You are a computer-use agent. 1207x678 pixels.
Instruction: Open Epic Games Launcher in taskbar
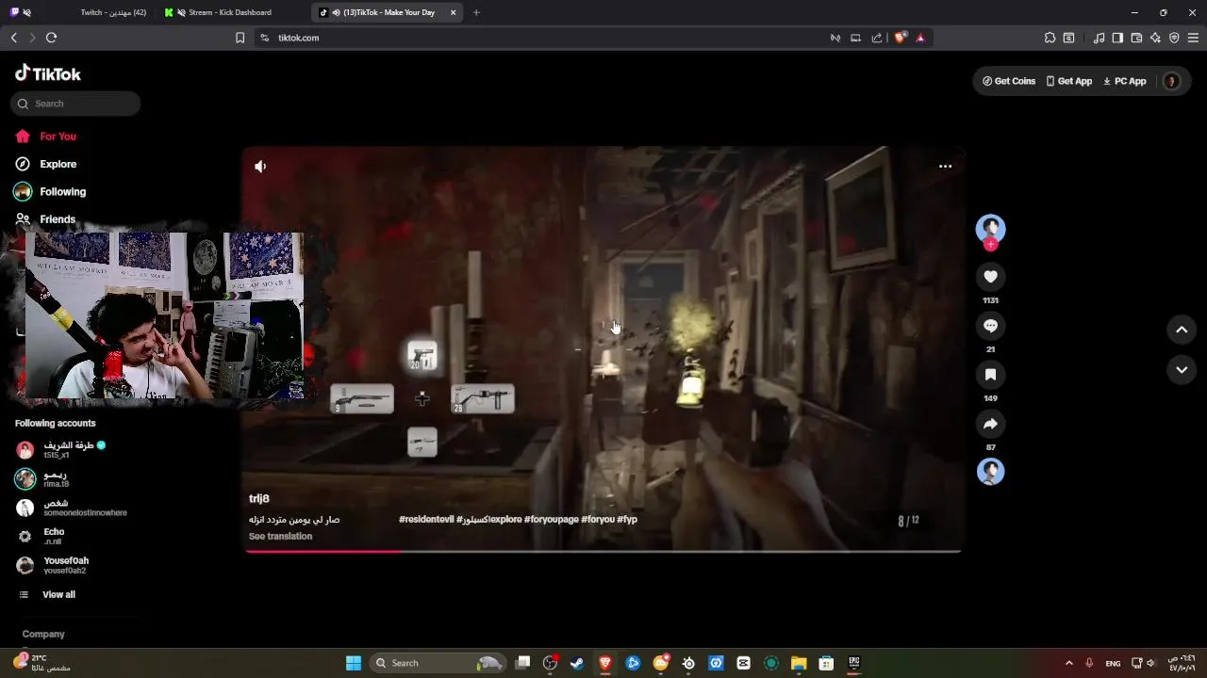tap(854, 663)
